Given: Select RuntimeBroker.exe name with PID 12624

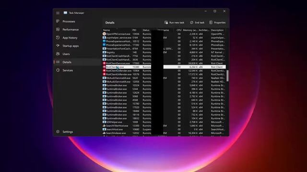Looking at the screenshot, I should click(x=116, y=93).
